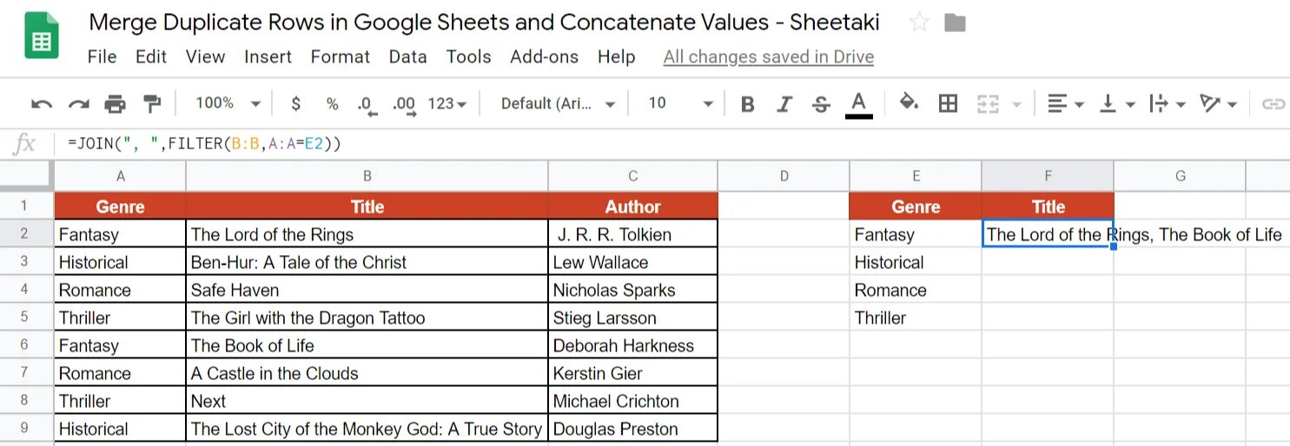This screenshot has width=1290, height=446.
Task: Expand the Default (Arial) font dropdown
Action: click(x=558, y=103)
